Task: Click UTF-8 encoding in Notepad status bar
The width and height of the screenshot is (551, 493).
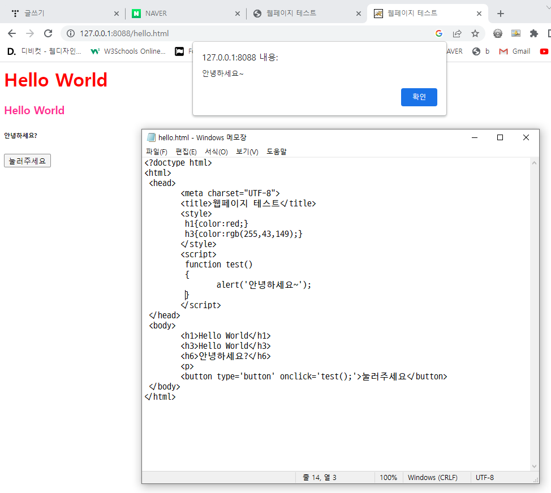Action: tap(485, 478)
